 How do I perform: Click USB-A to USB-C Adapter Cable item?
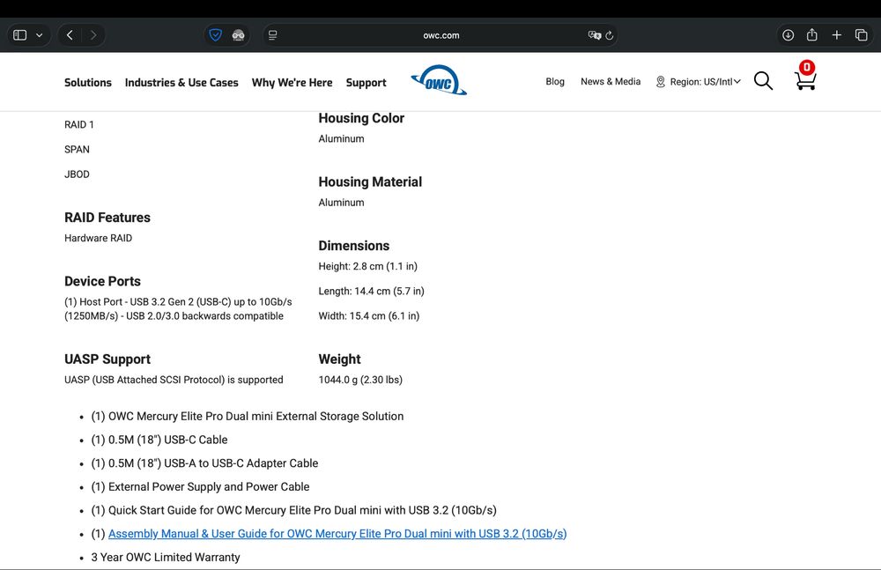[x=204, y=463]
